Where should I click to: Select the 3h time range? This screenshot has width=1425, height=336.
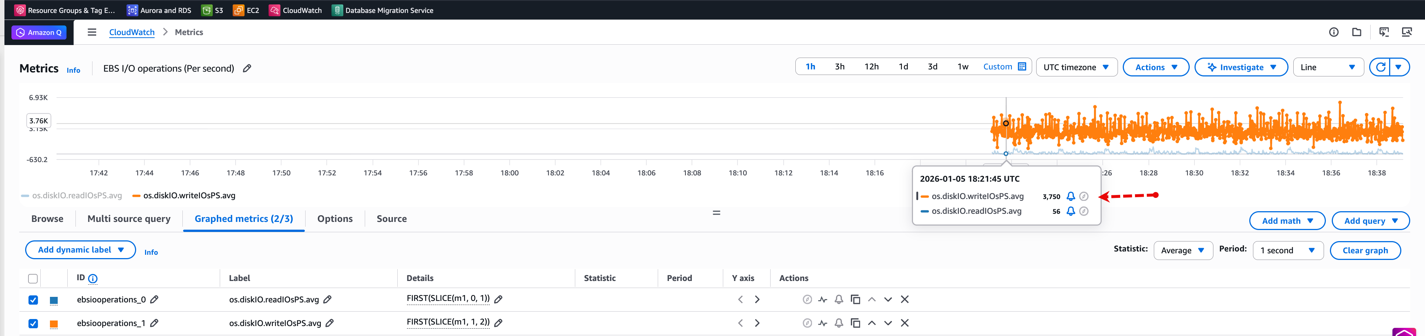point(840,67)
